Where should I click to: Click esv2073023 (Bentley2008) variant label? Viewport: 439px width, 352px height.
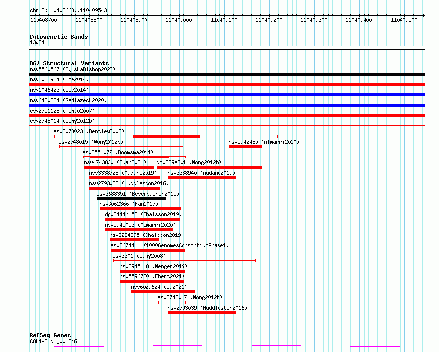(x=89, y=131)
